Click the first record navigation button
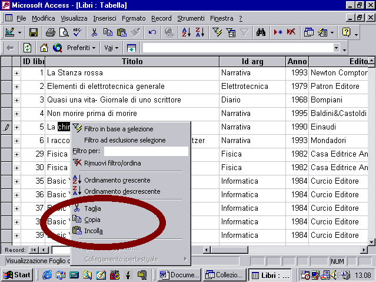 click(34, 250)
